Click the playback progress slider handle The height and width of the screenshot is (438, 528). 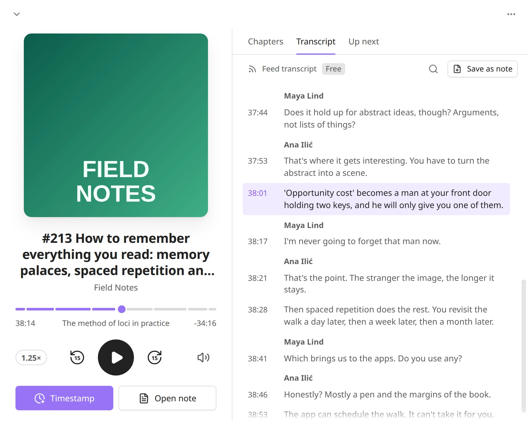click(x=122, y=309)
